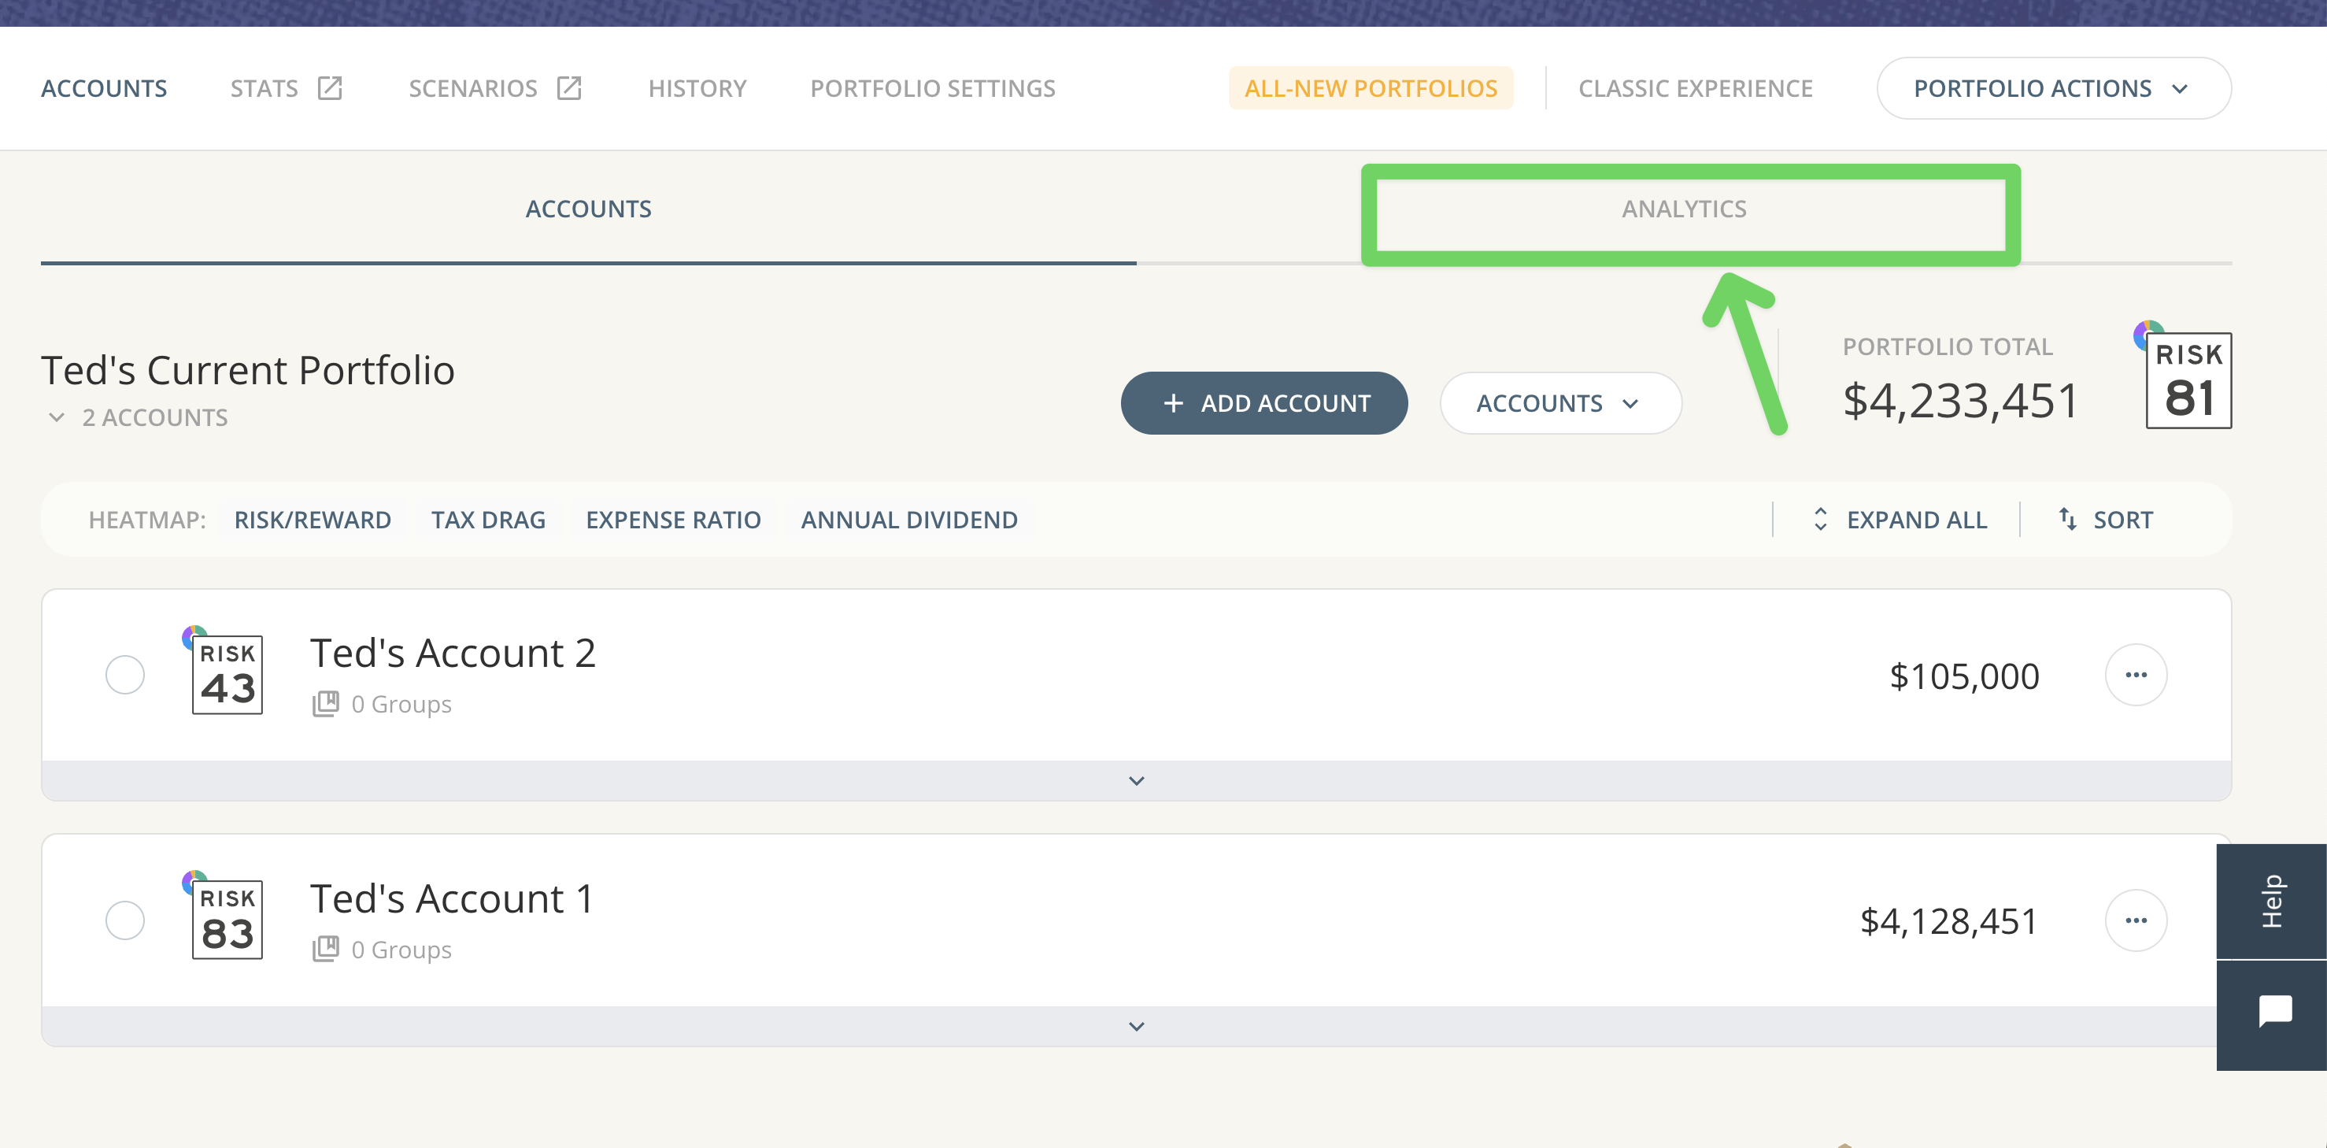Open the chat bubble help icon
This screenshot has height=1148, width=2327.
[2277, 1011]
